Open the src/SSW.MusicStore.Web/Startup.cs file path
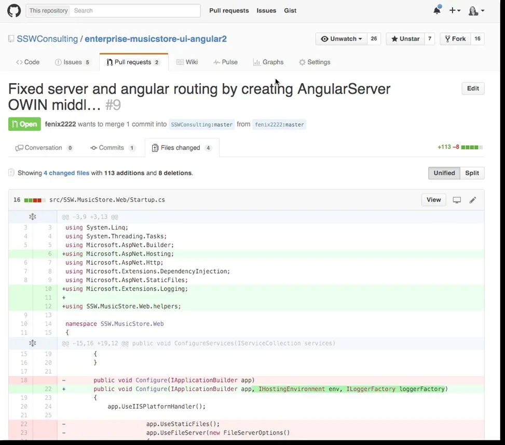This screenshot has height=445, width=505. 107,200
